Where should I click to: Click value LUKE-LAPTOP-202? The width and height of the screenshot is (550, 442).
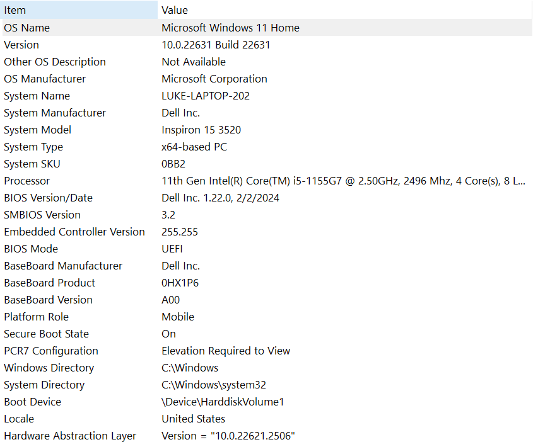point(206,96)
